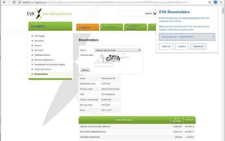Click registration code 10257326
225x141 pixels.
point(105,84)
